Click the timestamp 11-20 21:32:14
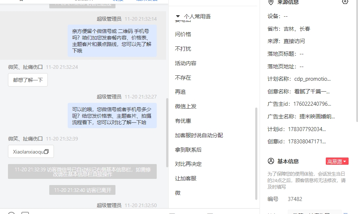Image resolution: width=358 pixels, height=214 pixels. [x=141, y=19]
